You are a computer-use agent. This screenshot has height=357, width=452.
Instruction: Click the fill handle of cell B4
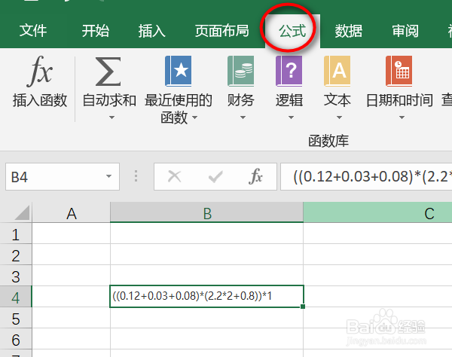(x=303, y=307)
